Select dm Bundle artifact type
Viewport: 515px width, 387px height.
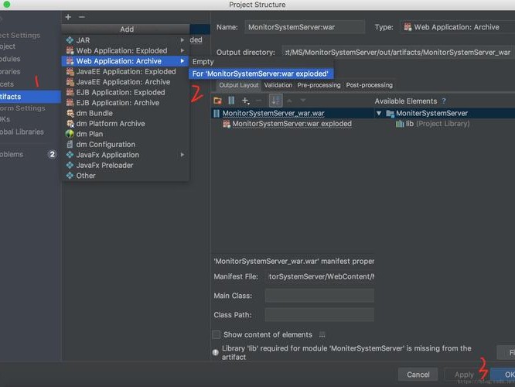(125, 113)
